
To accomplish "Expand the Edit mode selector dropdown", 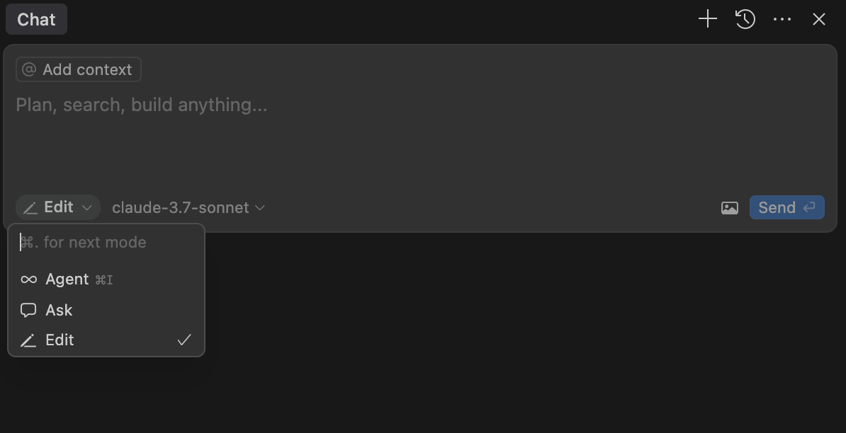I will 58,207.
